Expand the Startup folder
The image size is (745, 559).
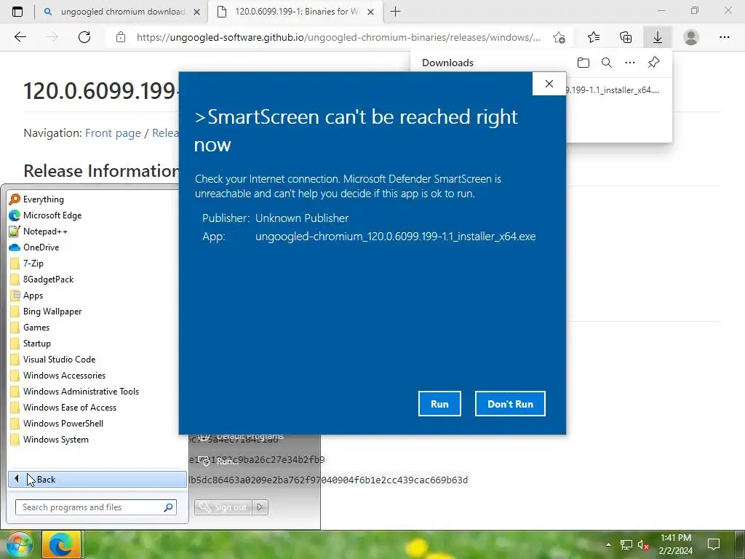[97, 344]
